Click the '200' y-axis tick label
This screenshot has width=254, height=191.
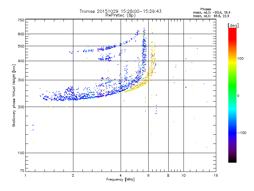[21, 107]
